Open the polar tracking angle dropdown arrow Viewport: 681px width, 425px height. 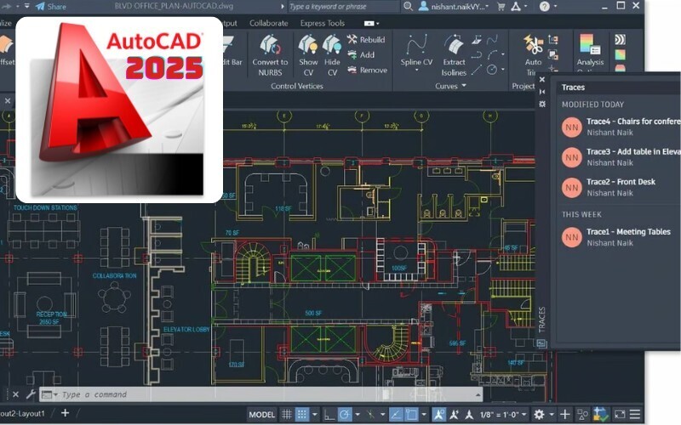(358, 415)
